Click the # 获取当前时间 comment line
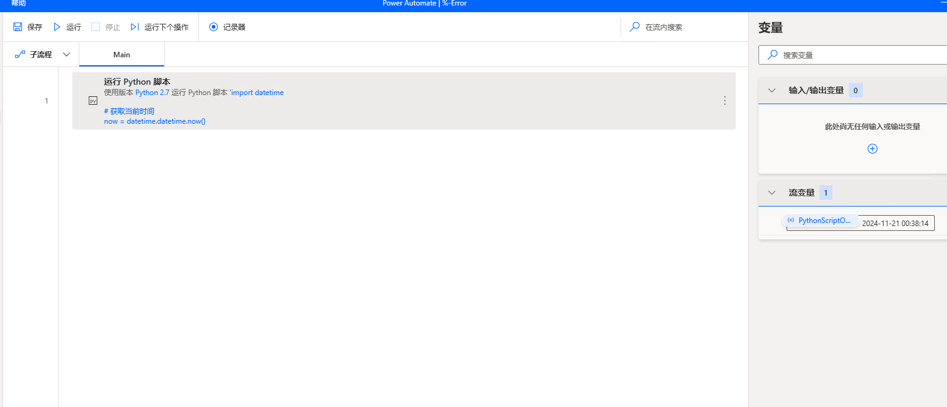 coord(129,111)
